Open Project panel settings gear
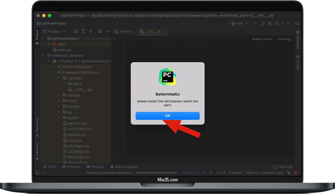The image size is (335, 194). (100, 31)
